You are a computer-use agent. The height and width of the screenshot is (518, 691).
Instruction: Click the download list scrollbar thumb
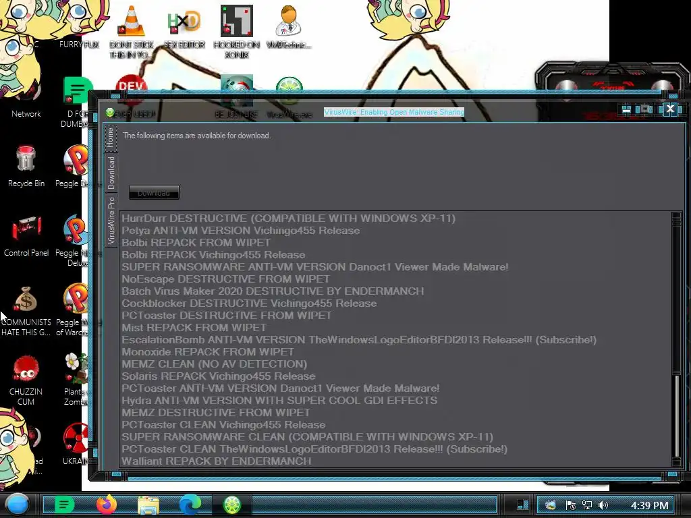click(x=677, y=417)
